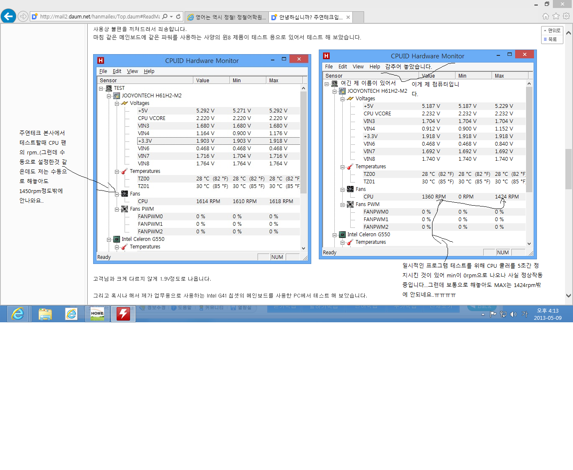Show hidden tray icons arrow
Image resolution: width=573 pixels, height=470 pixels.
[x=483, y=314]
